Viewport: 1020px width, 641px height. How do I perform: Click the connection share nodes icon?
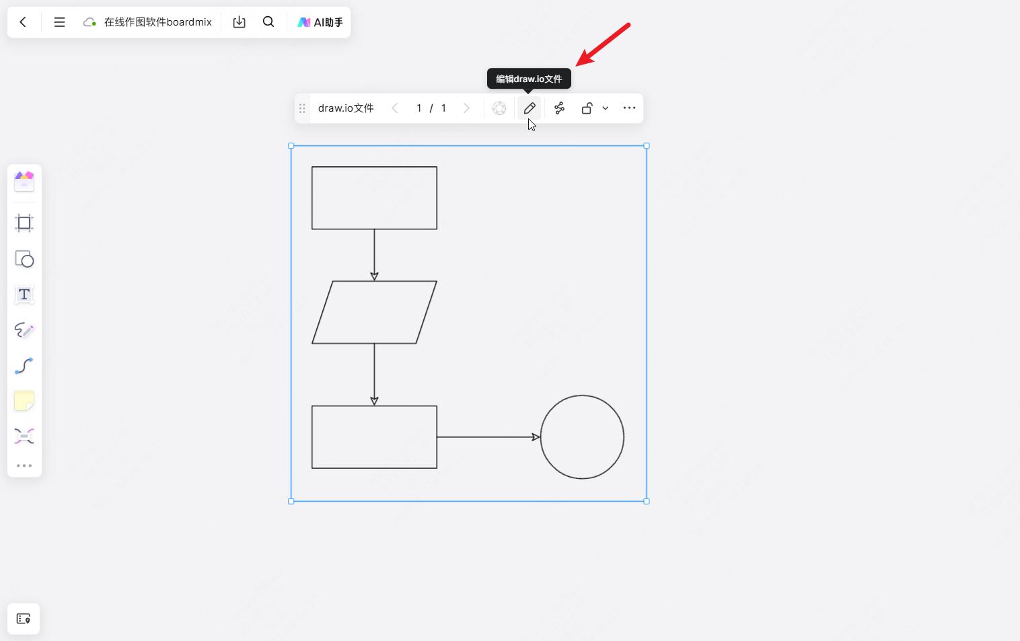click(x=559, y=108)
